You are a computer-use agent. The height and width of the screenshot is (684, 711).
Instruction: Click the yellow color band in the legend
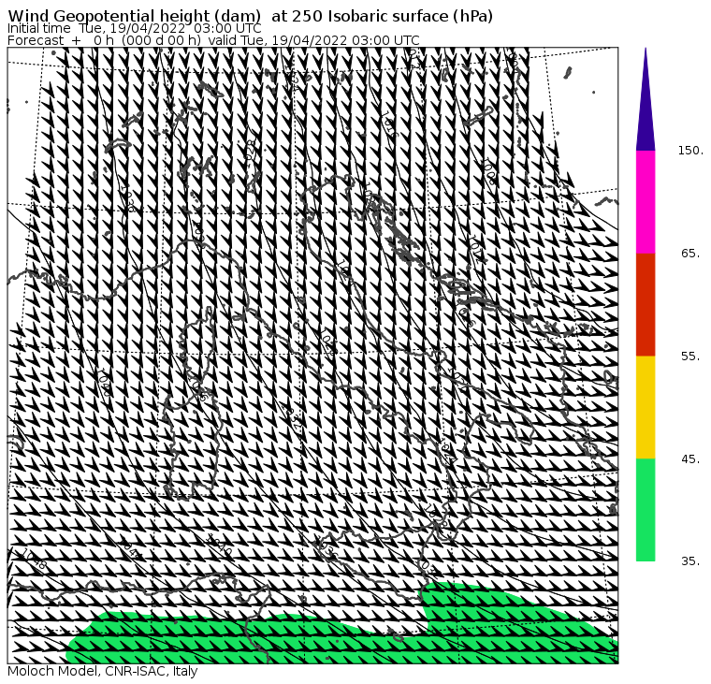[x=646, y=407]
